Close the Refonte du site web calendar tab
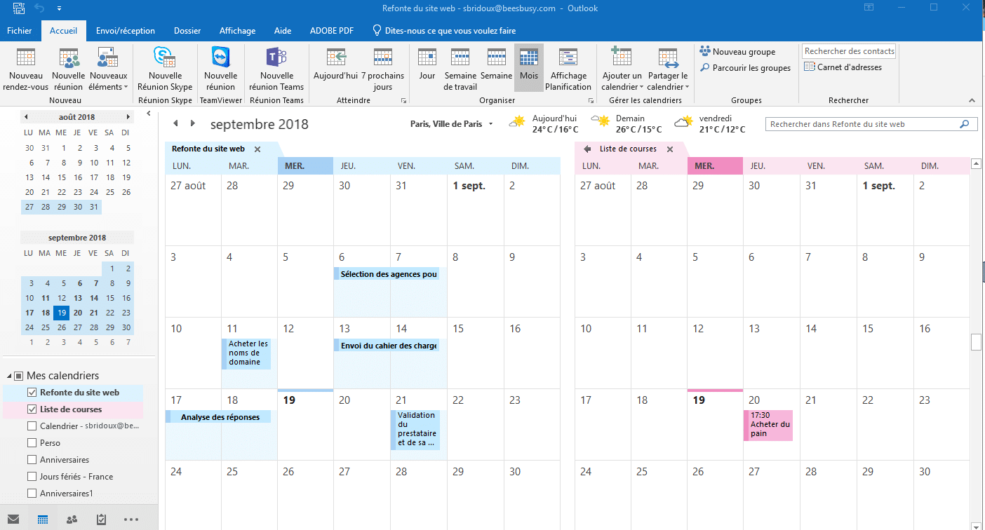 pyautogui.click(x=257, y=149)
